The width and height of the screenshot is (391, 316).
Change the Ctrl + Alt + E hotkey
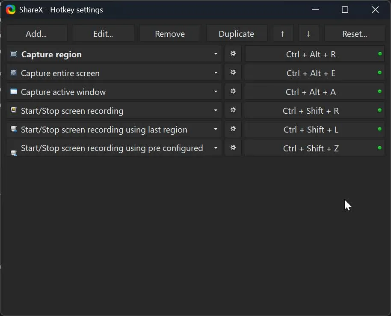point(315,73)
